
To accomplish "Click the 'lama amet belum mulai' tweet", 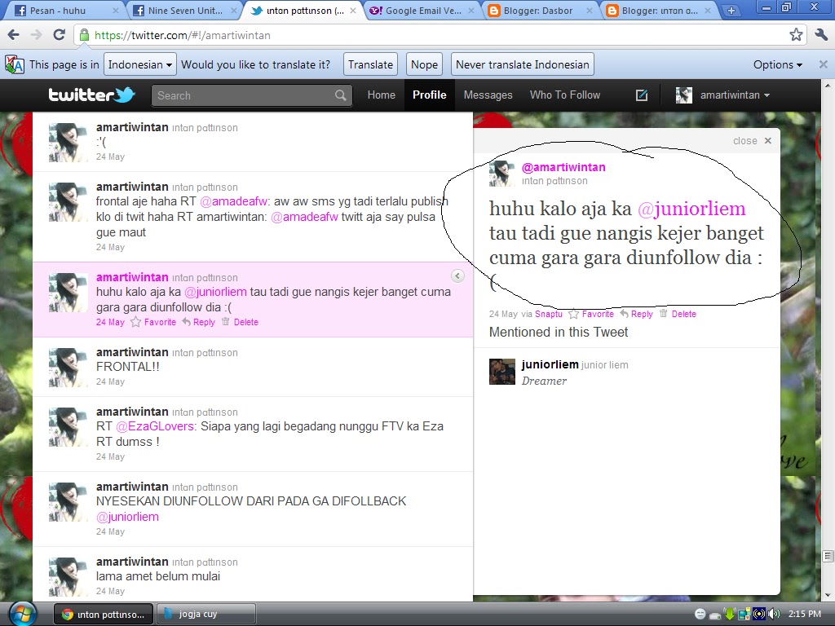I will (x=158, y=576).
